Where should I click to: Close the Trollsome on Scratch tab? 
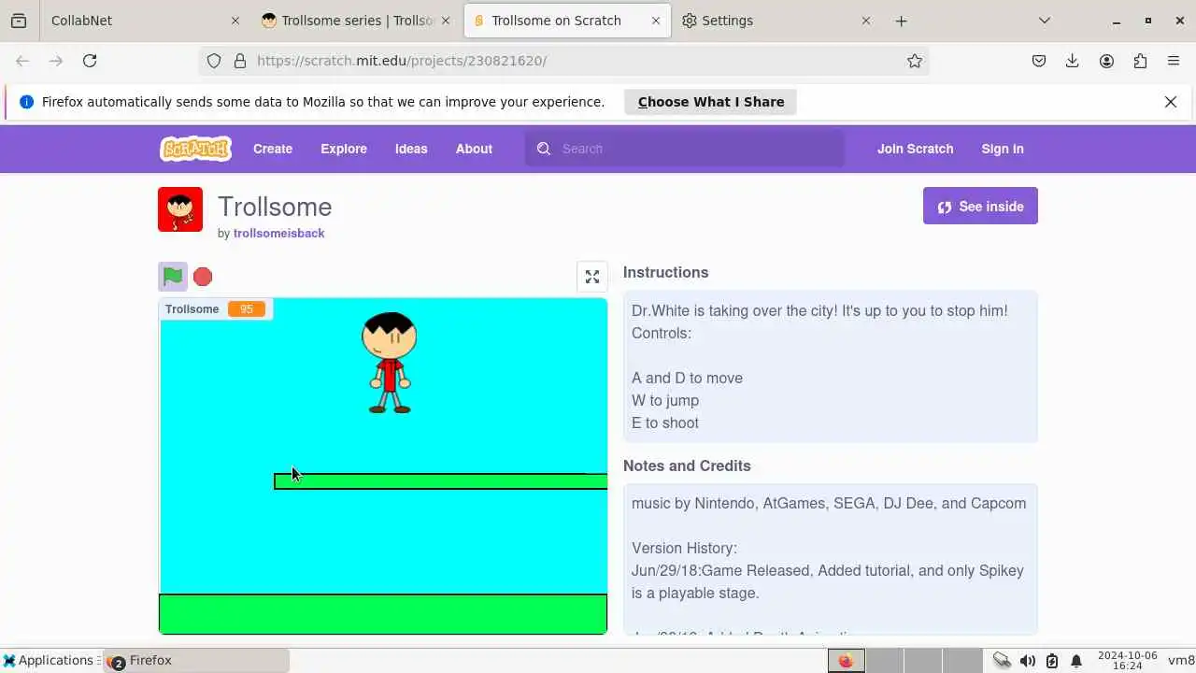coord(656,21)
